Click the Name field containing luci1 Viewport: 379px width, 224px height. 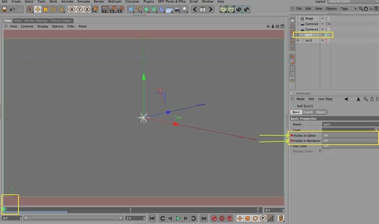coord(350,124)
